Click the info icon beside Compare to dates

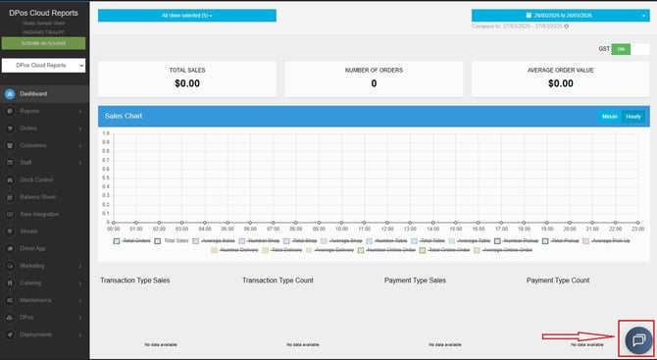pos(567,26)
